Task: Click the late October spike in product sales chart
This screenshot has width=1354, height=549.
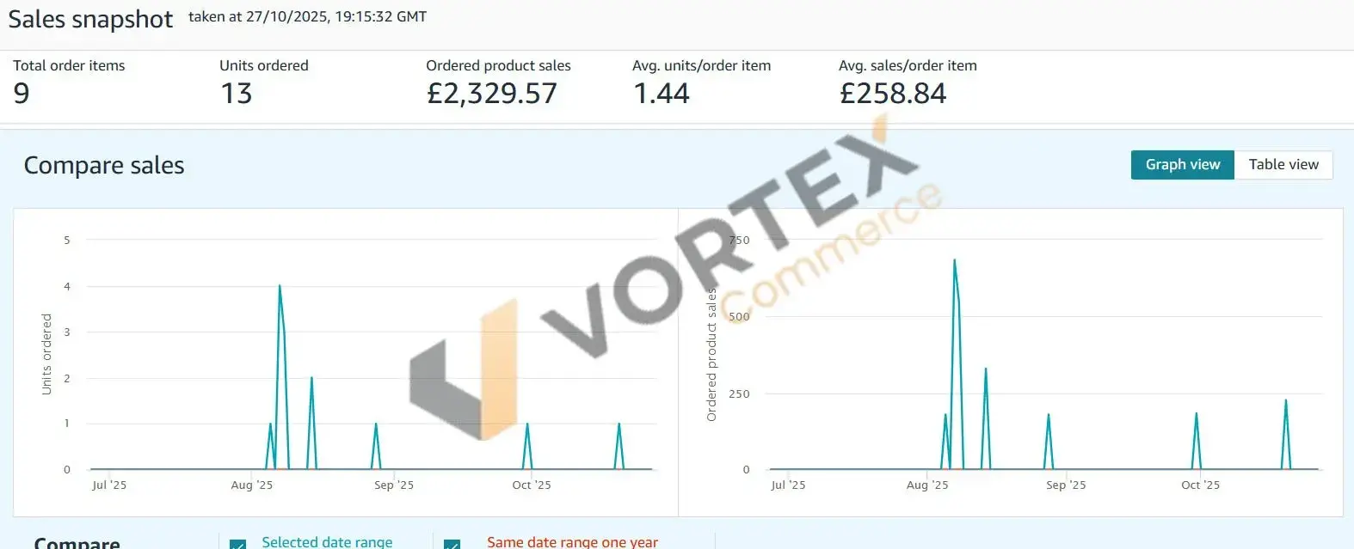Action: pyautogui.click(x=1285, y=402)
